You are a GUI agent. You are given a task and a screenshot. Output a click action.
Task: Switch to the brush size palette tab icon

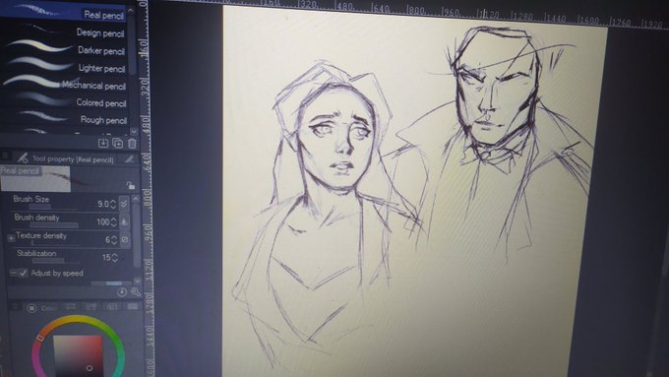129,159
